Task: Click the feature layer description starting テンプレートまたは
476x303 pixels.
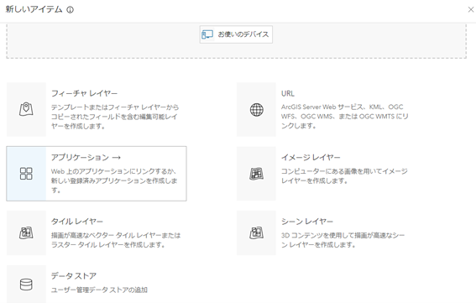Action: [x=115, y=117]
